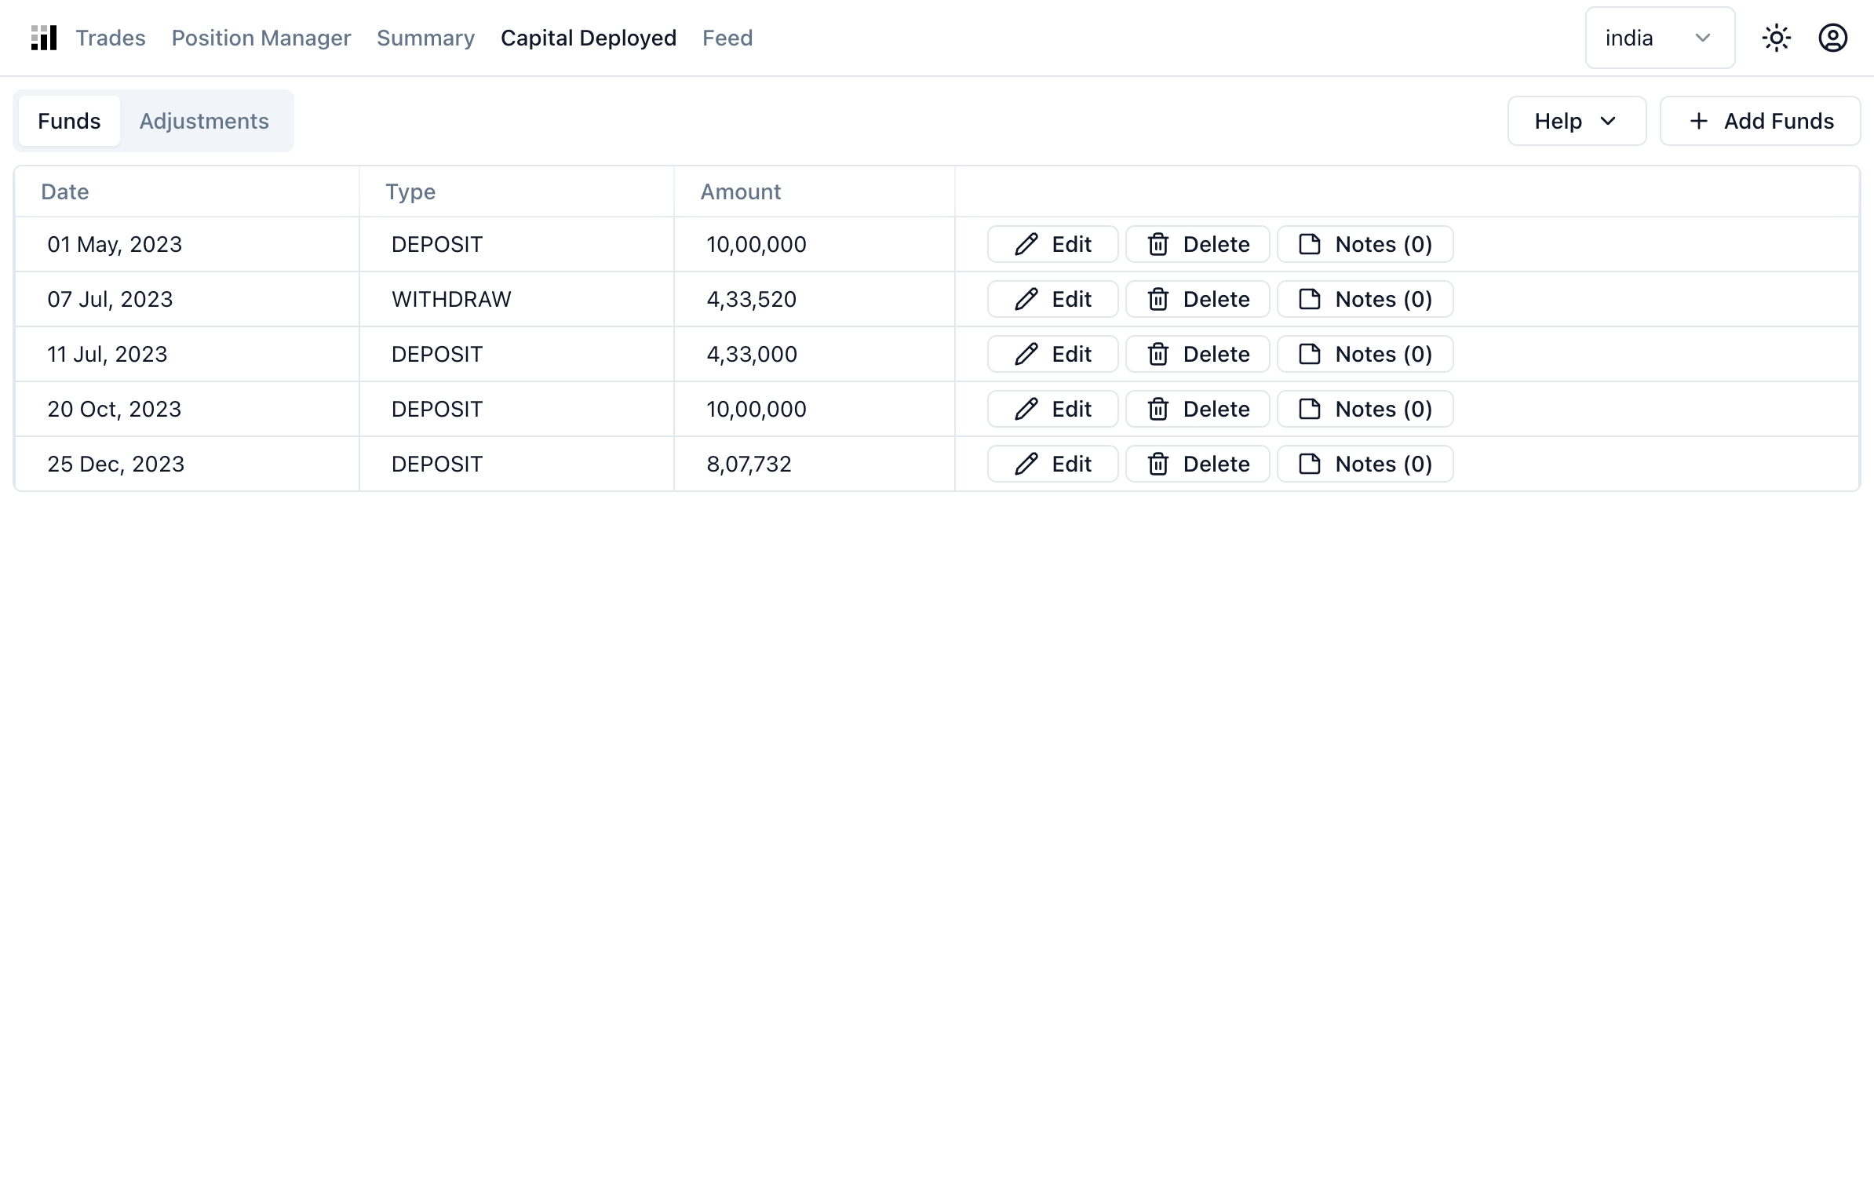This screenshot has width=1874, height=1199.
Task: Select the Funds tab
Action: pyautogui.click(x=69, y=121)
